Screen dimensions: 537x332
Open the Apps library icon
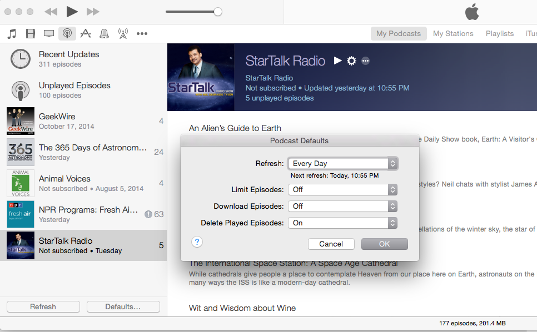click(x=86, y=33)
